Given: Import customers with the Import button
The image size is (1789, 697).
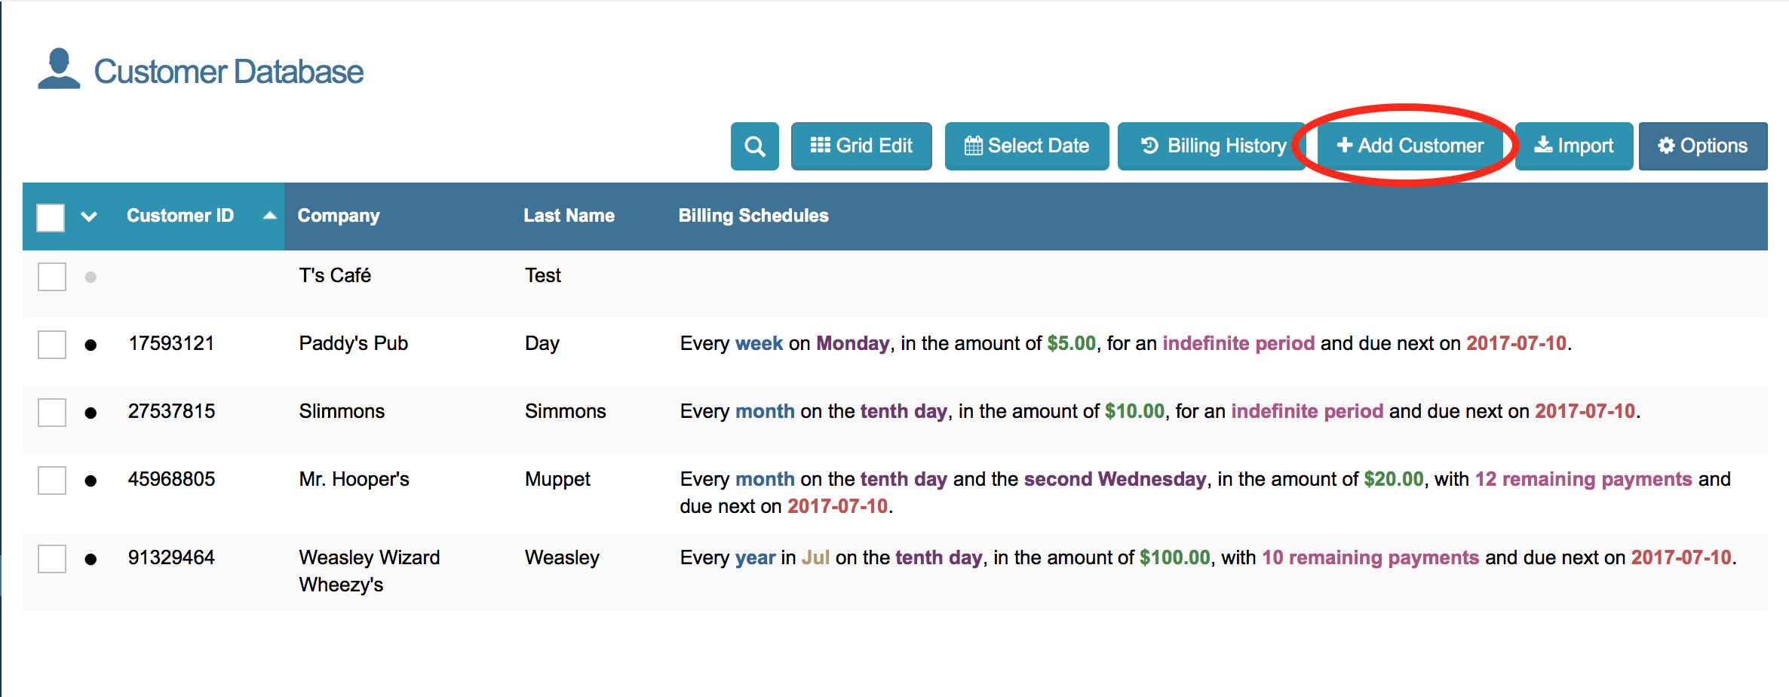Looking at the screenshot, I should [x=1574, y=146].
